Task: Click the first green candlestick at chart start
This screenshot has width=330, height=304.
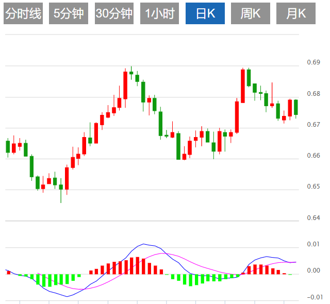Action: [x=8, y=147]
